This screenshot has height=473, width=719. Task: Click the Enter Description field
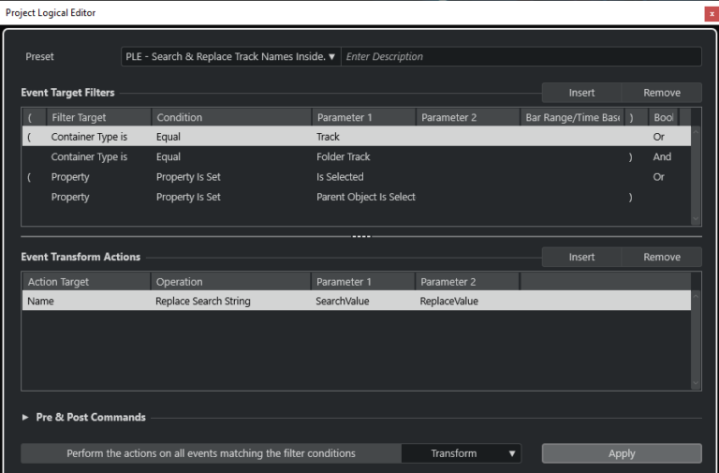pos(521,56)
